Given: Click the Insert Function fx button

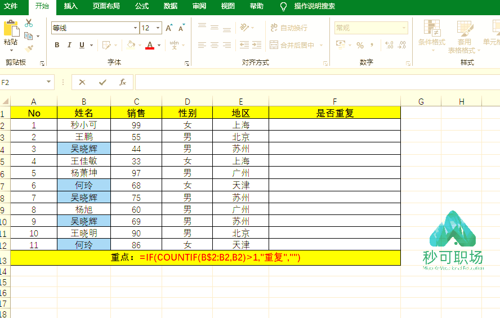Looking at the screenshot, I should pos(122,82).
